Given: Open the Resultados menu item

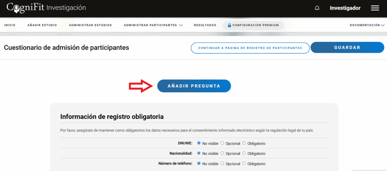Looking at the screenshot, I should [x=205, y=25].
